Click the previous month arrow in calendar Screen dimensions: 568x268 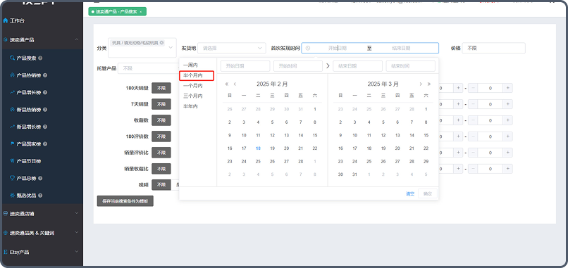click(x=235, y=84)
